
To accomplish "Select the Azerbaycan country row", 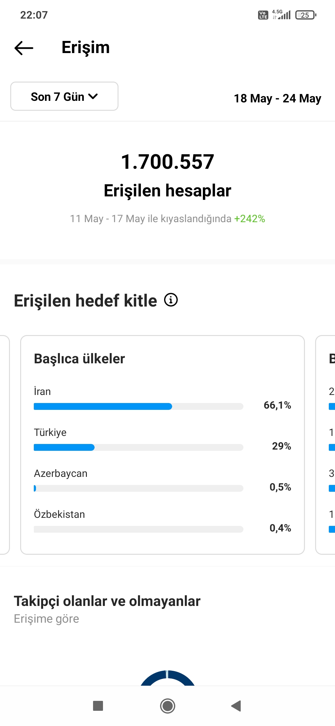I will (x=163, y=480).
